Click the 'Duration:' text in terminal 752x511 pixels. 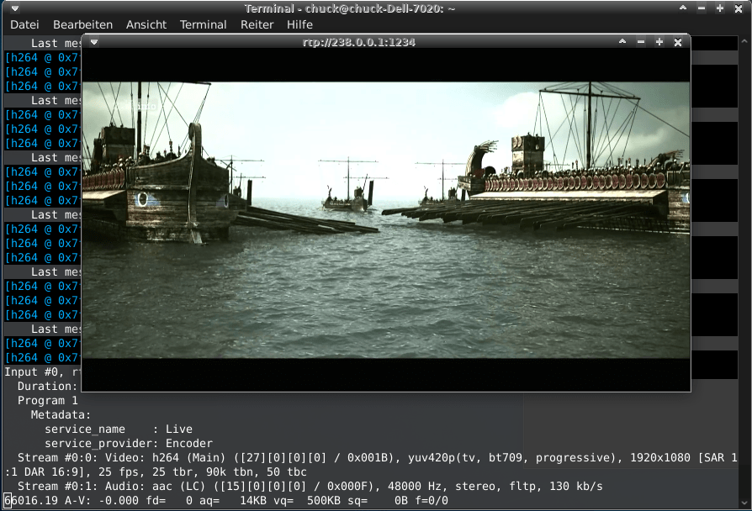click(x=47, y=387)
